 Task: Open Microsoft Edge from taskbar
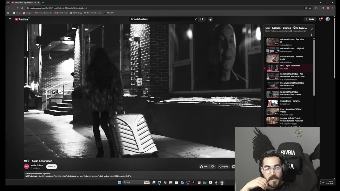(159, 182)
